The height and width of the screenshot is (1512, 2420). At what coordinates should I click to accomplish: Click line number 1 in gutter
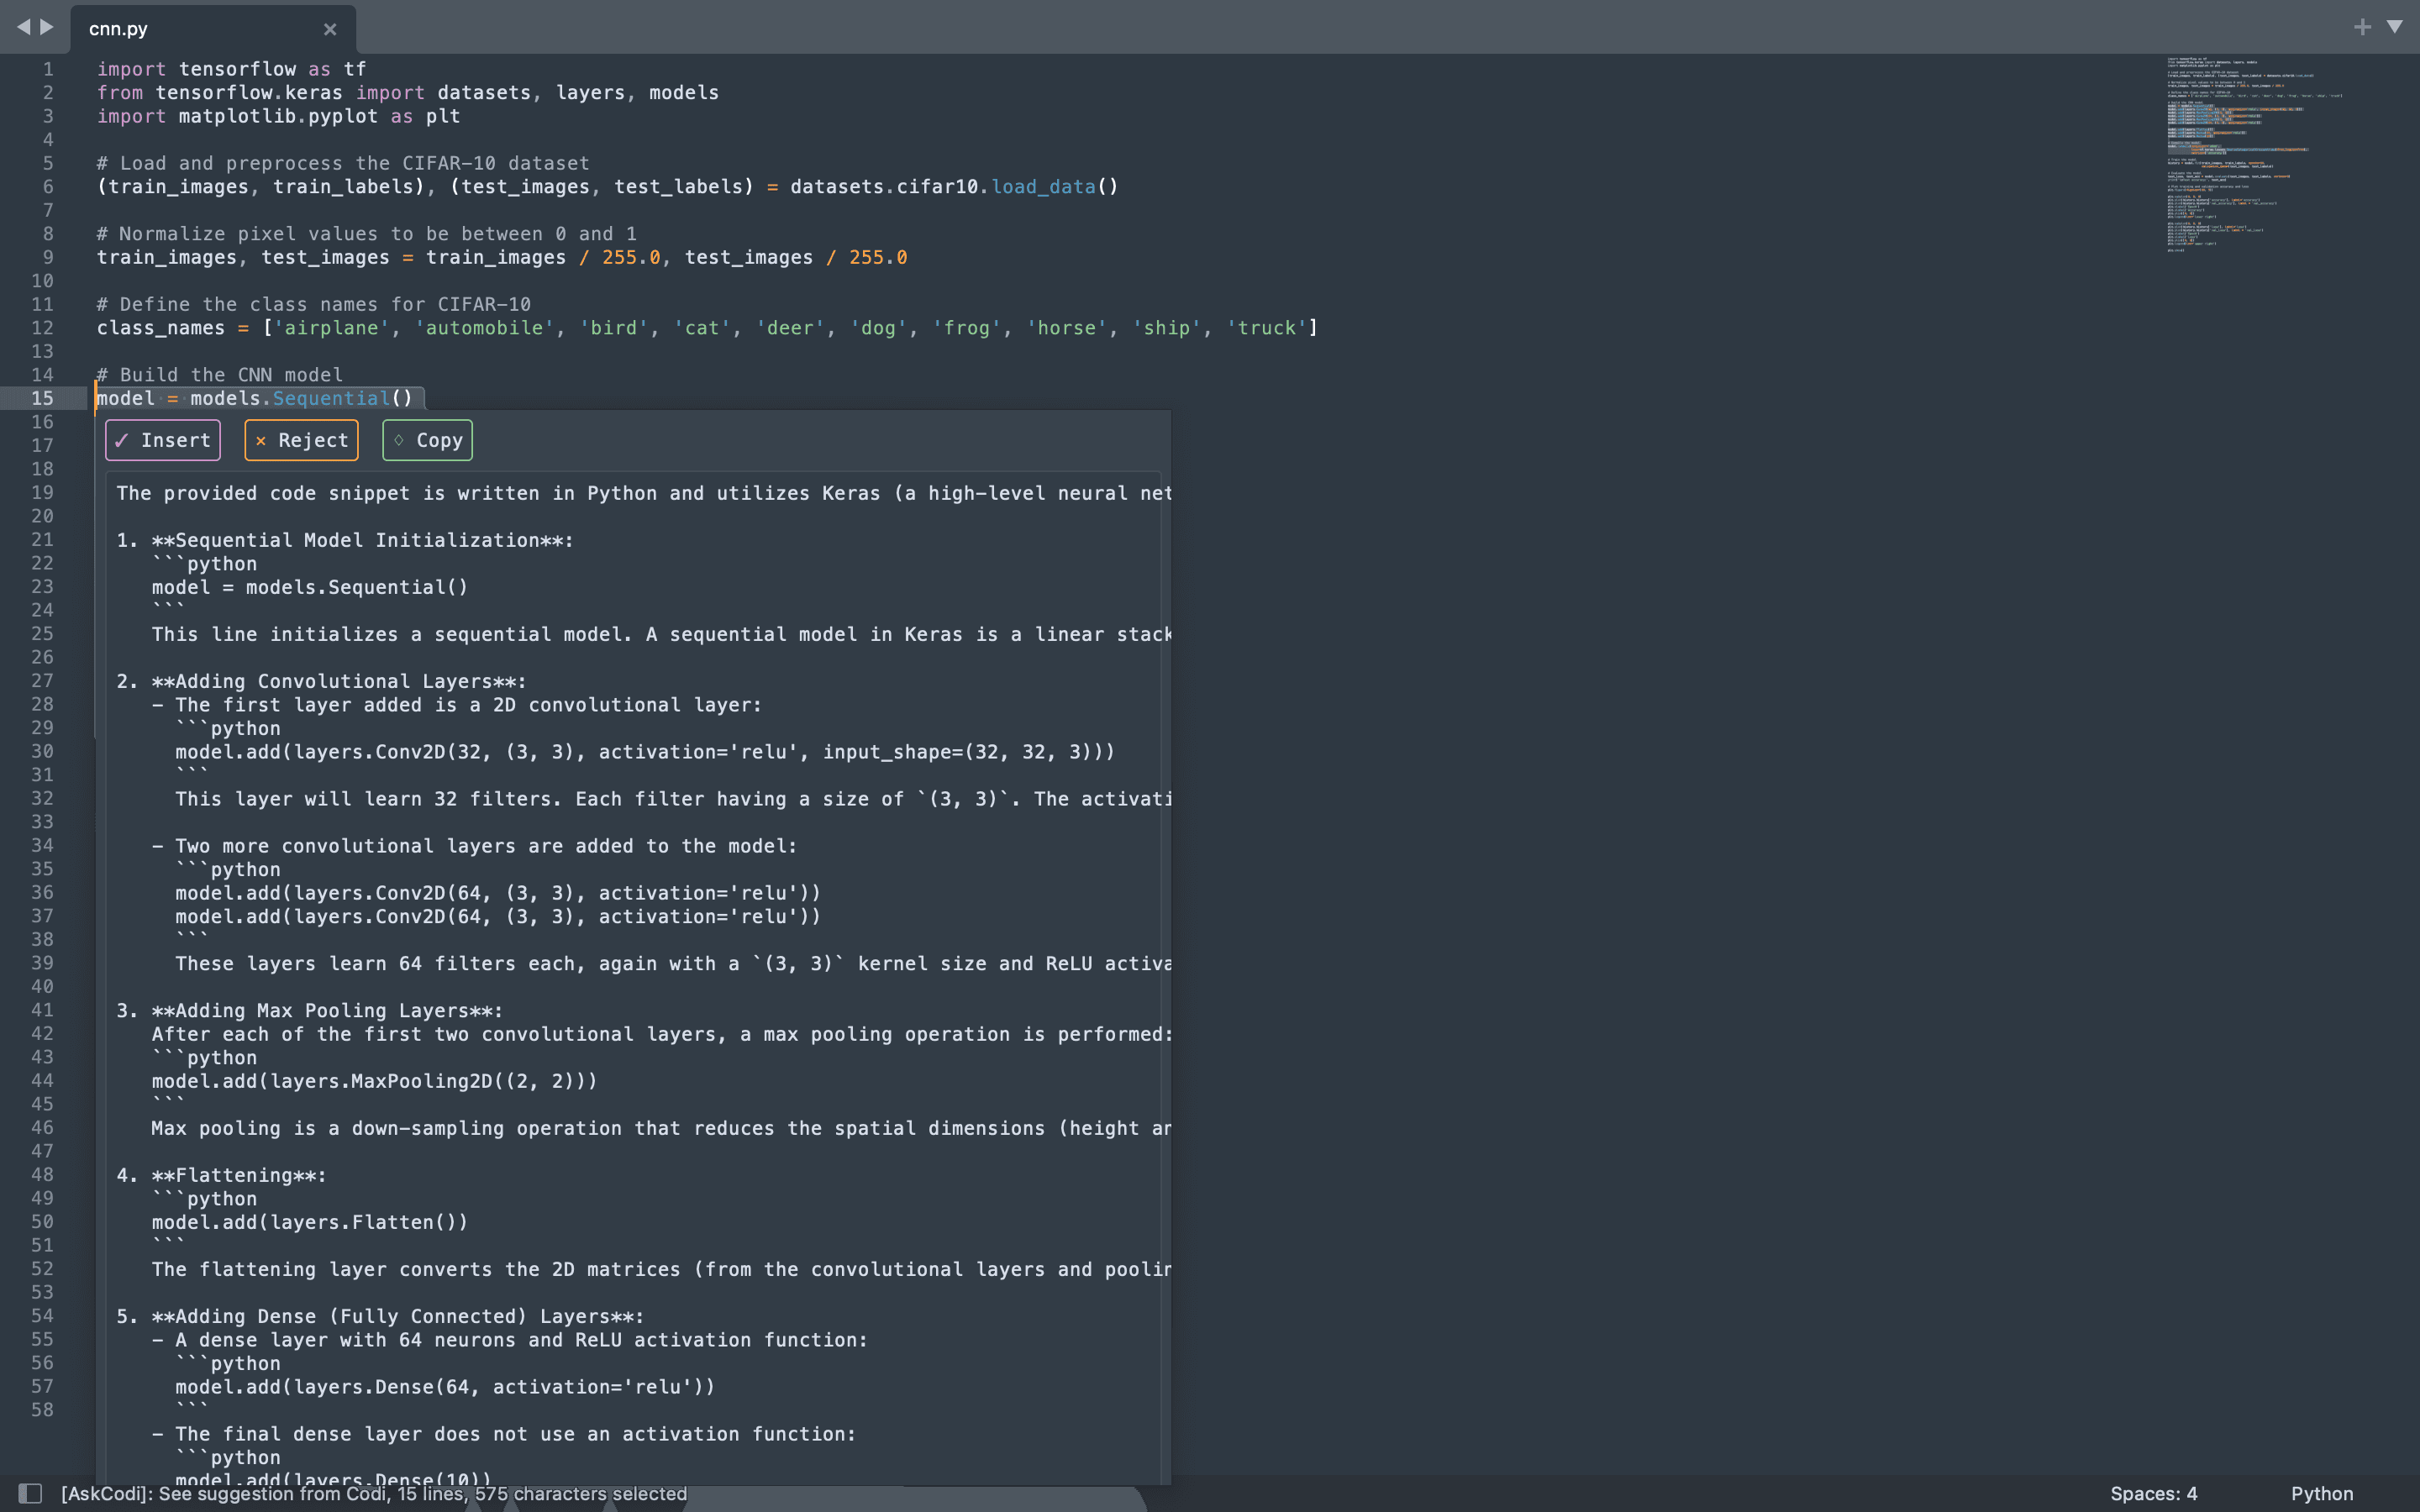[47, 69]
